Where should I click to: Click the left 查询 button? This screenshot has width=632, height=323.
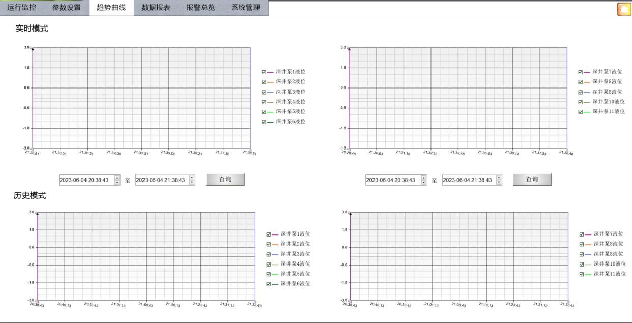(x=225, y=180)
